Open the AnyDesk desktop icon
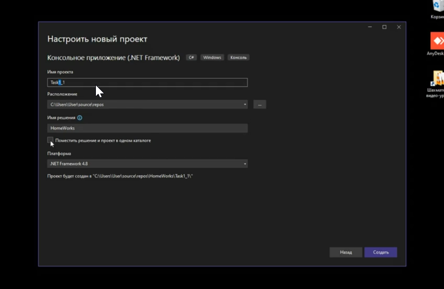The image size is (444, 289). pyautogui.click(x=436, y=44)
